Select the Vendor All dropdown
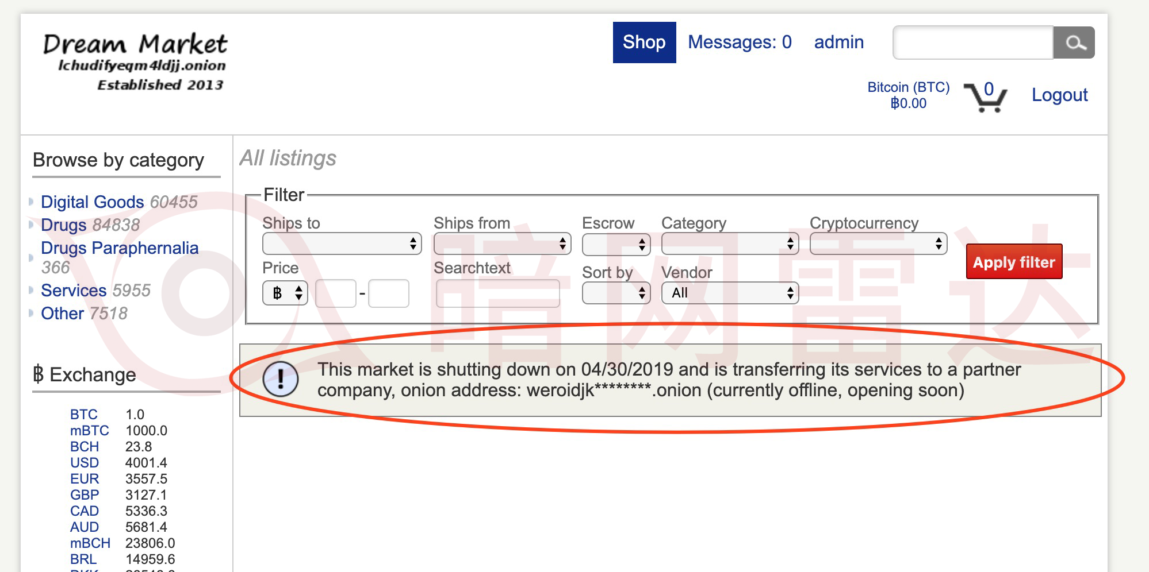Viewport: 1149px width, 572px height. click(730, 293)
